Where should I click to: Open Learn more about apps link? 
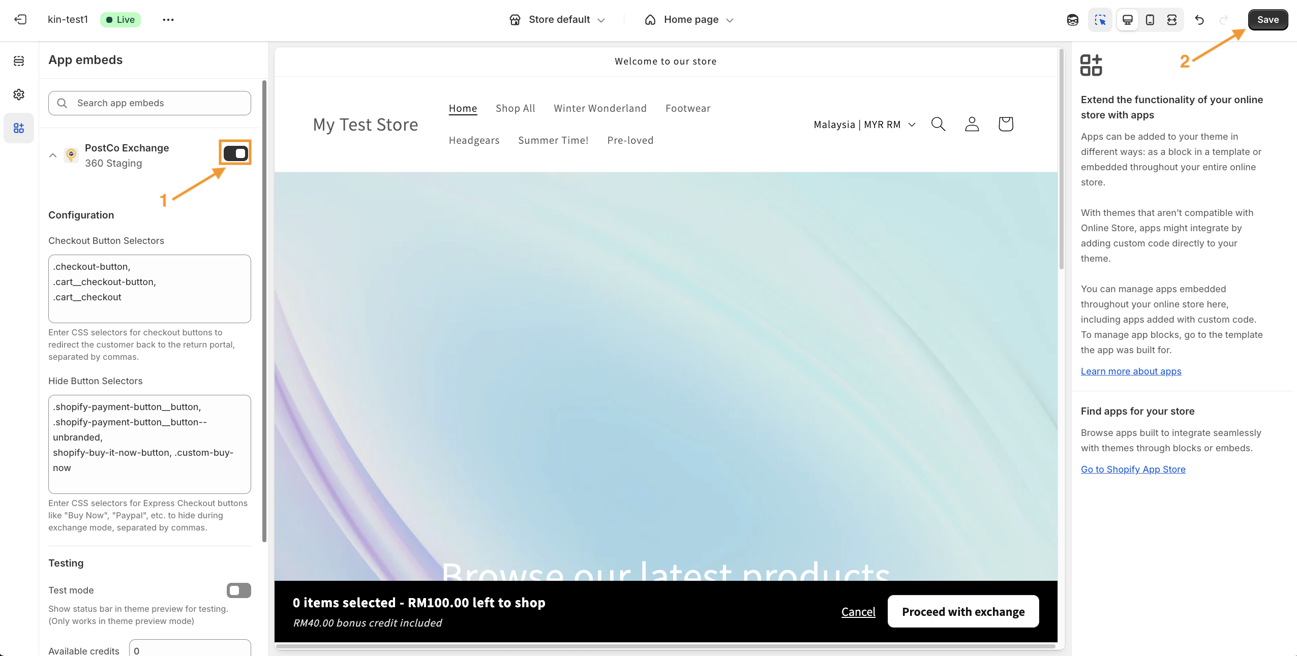tap(1131, 371)
